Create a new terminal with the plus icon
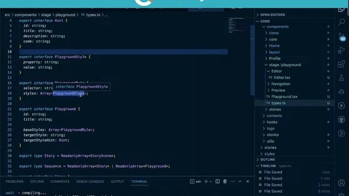This screenshot has width=349, height=196. (206, 181)
